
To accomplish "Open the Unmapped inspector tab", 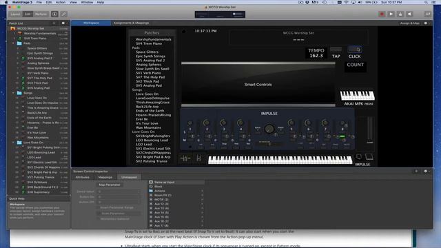I will coord(129,177).
